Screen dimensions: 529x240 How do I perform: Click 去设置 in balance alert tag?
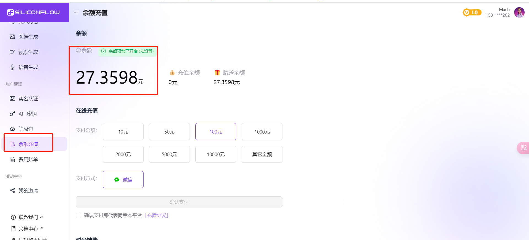tap(146, 51)
